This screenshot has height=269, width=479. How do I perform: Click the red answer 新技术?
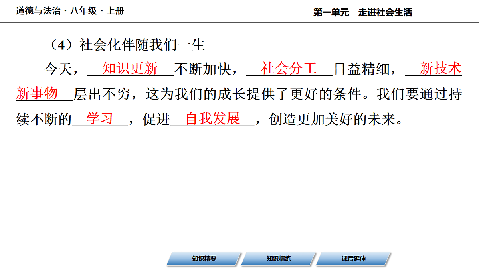coord(441,69)
